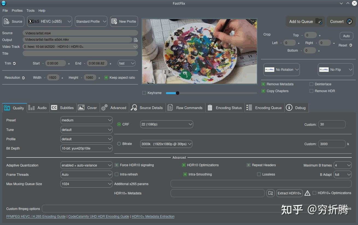Screen dimensions: 358x225
Task: Click the New Profile icon button
Action: point(124,22)
